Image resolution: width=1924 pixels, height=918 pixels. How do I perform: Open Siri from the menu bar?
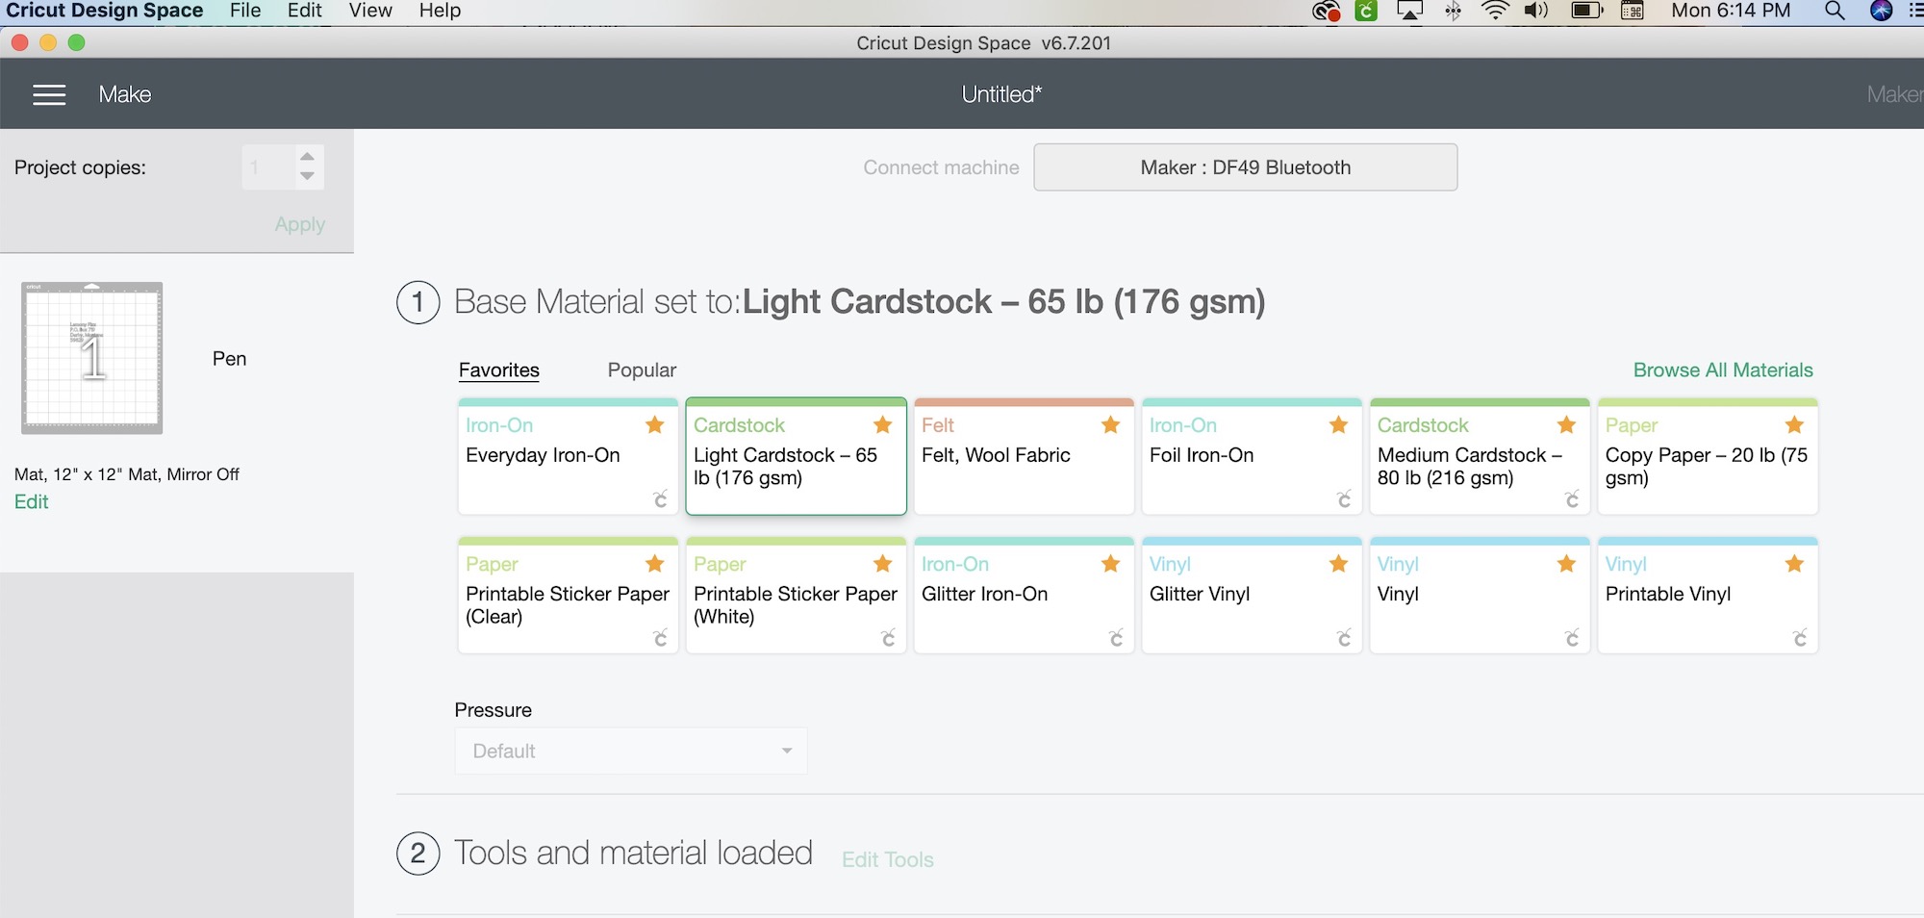point(1882,11)
